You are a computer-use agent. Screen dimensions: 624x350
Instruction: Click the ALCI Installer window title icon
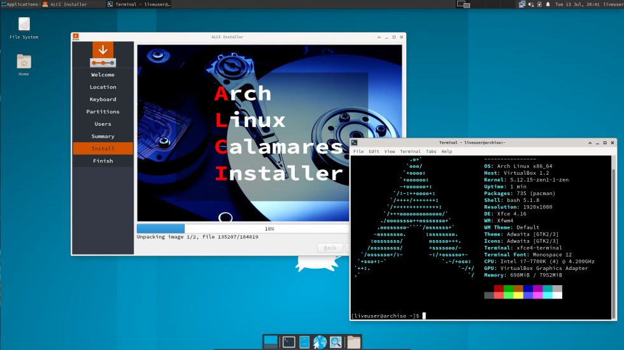coord(76,36)
